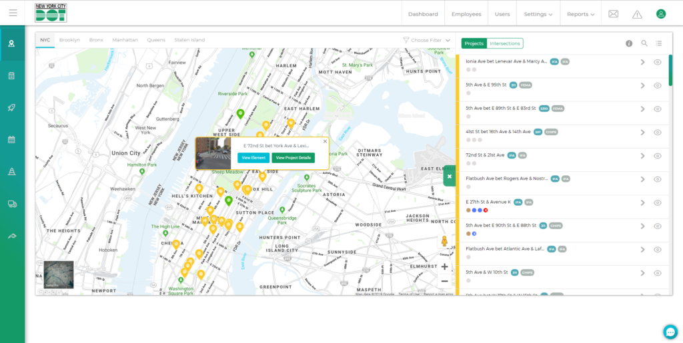Select the Intersections tab
This screenshot has height=343, width=683.
point(504,43)
